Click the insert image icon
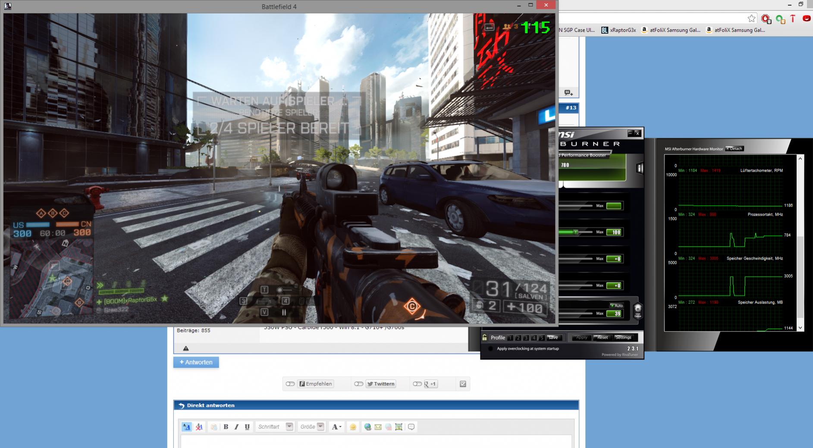Viewport: 813px width, 448px height. [x=399, y=427]
